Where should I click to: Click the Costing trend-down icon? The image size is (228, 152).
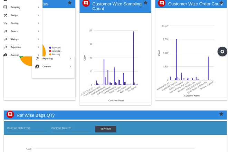pyautogui.click(x=5, y=23)
